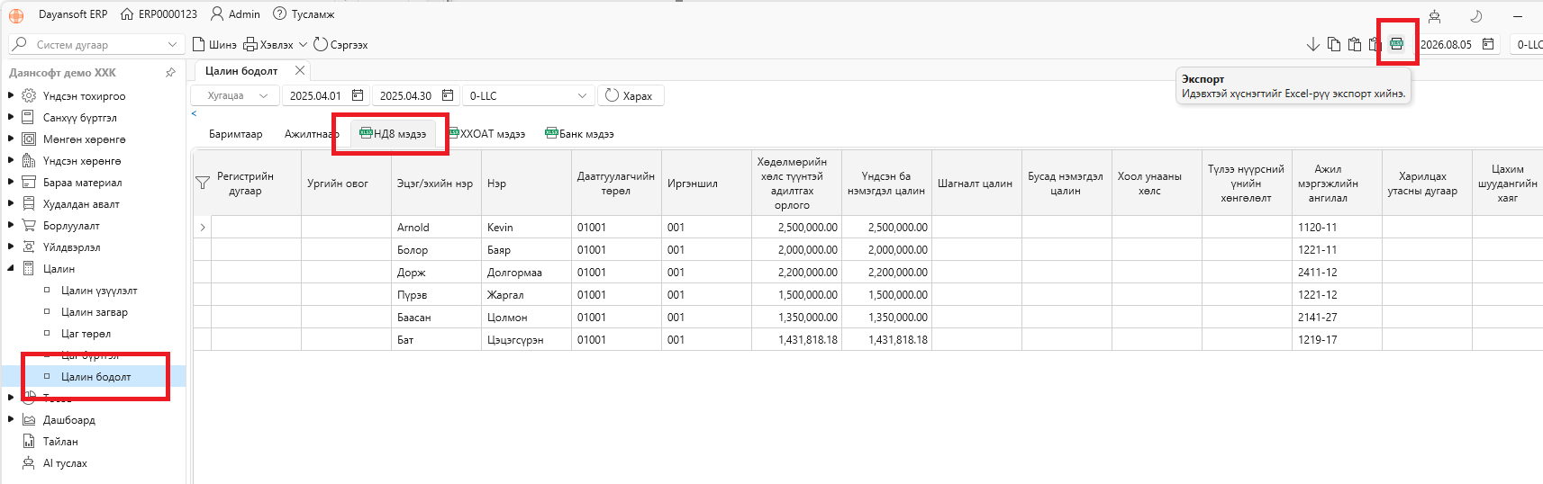Open the Admin user menu
1543x484 pixels.
click(235, 14)
